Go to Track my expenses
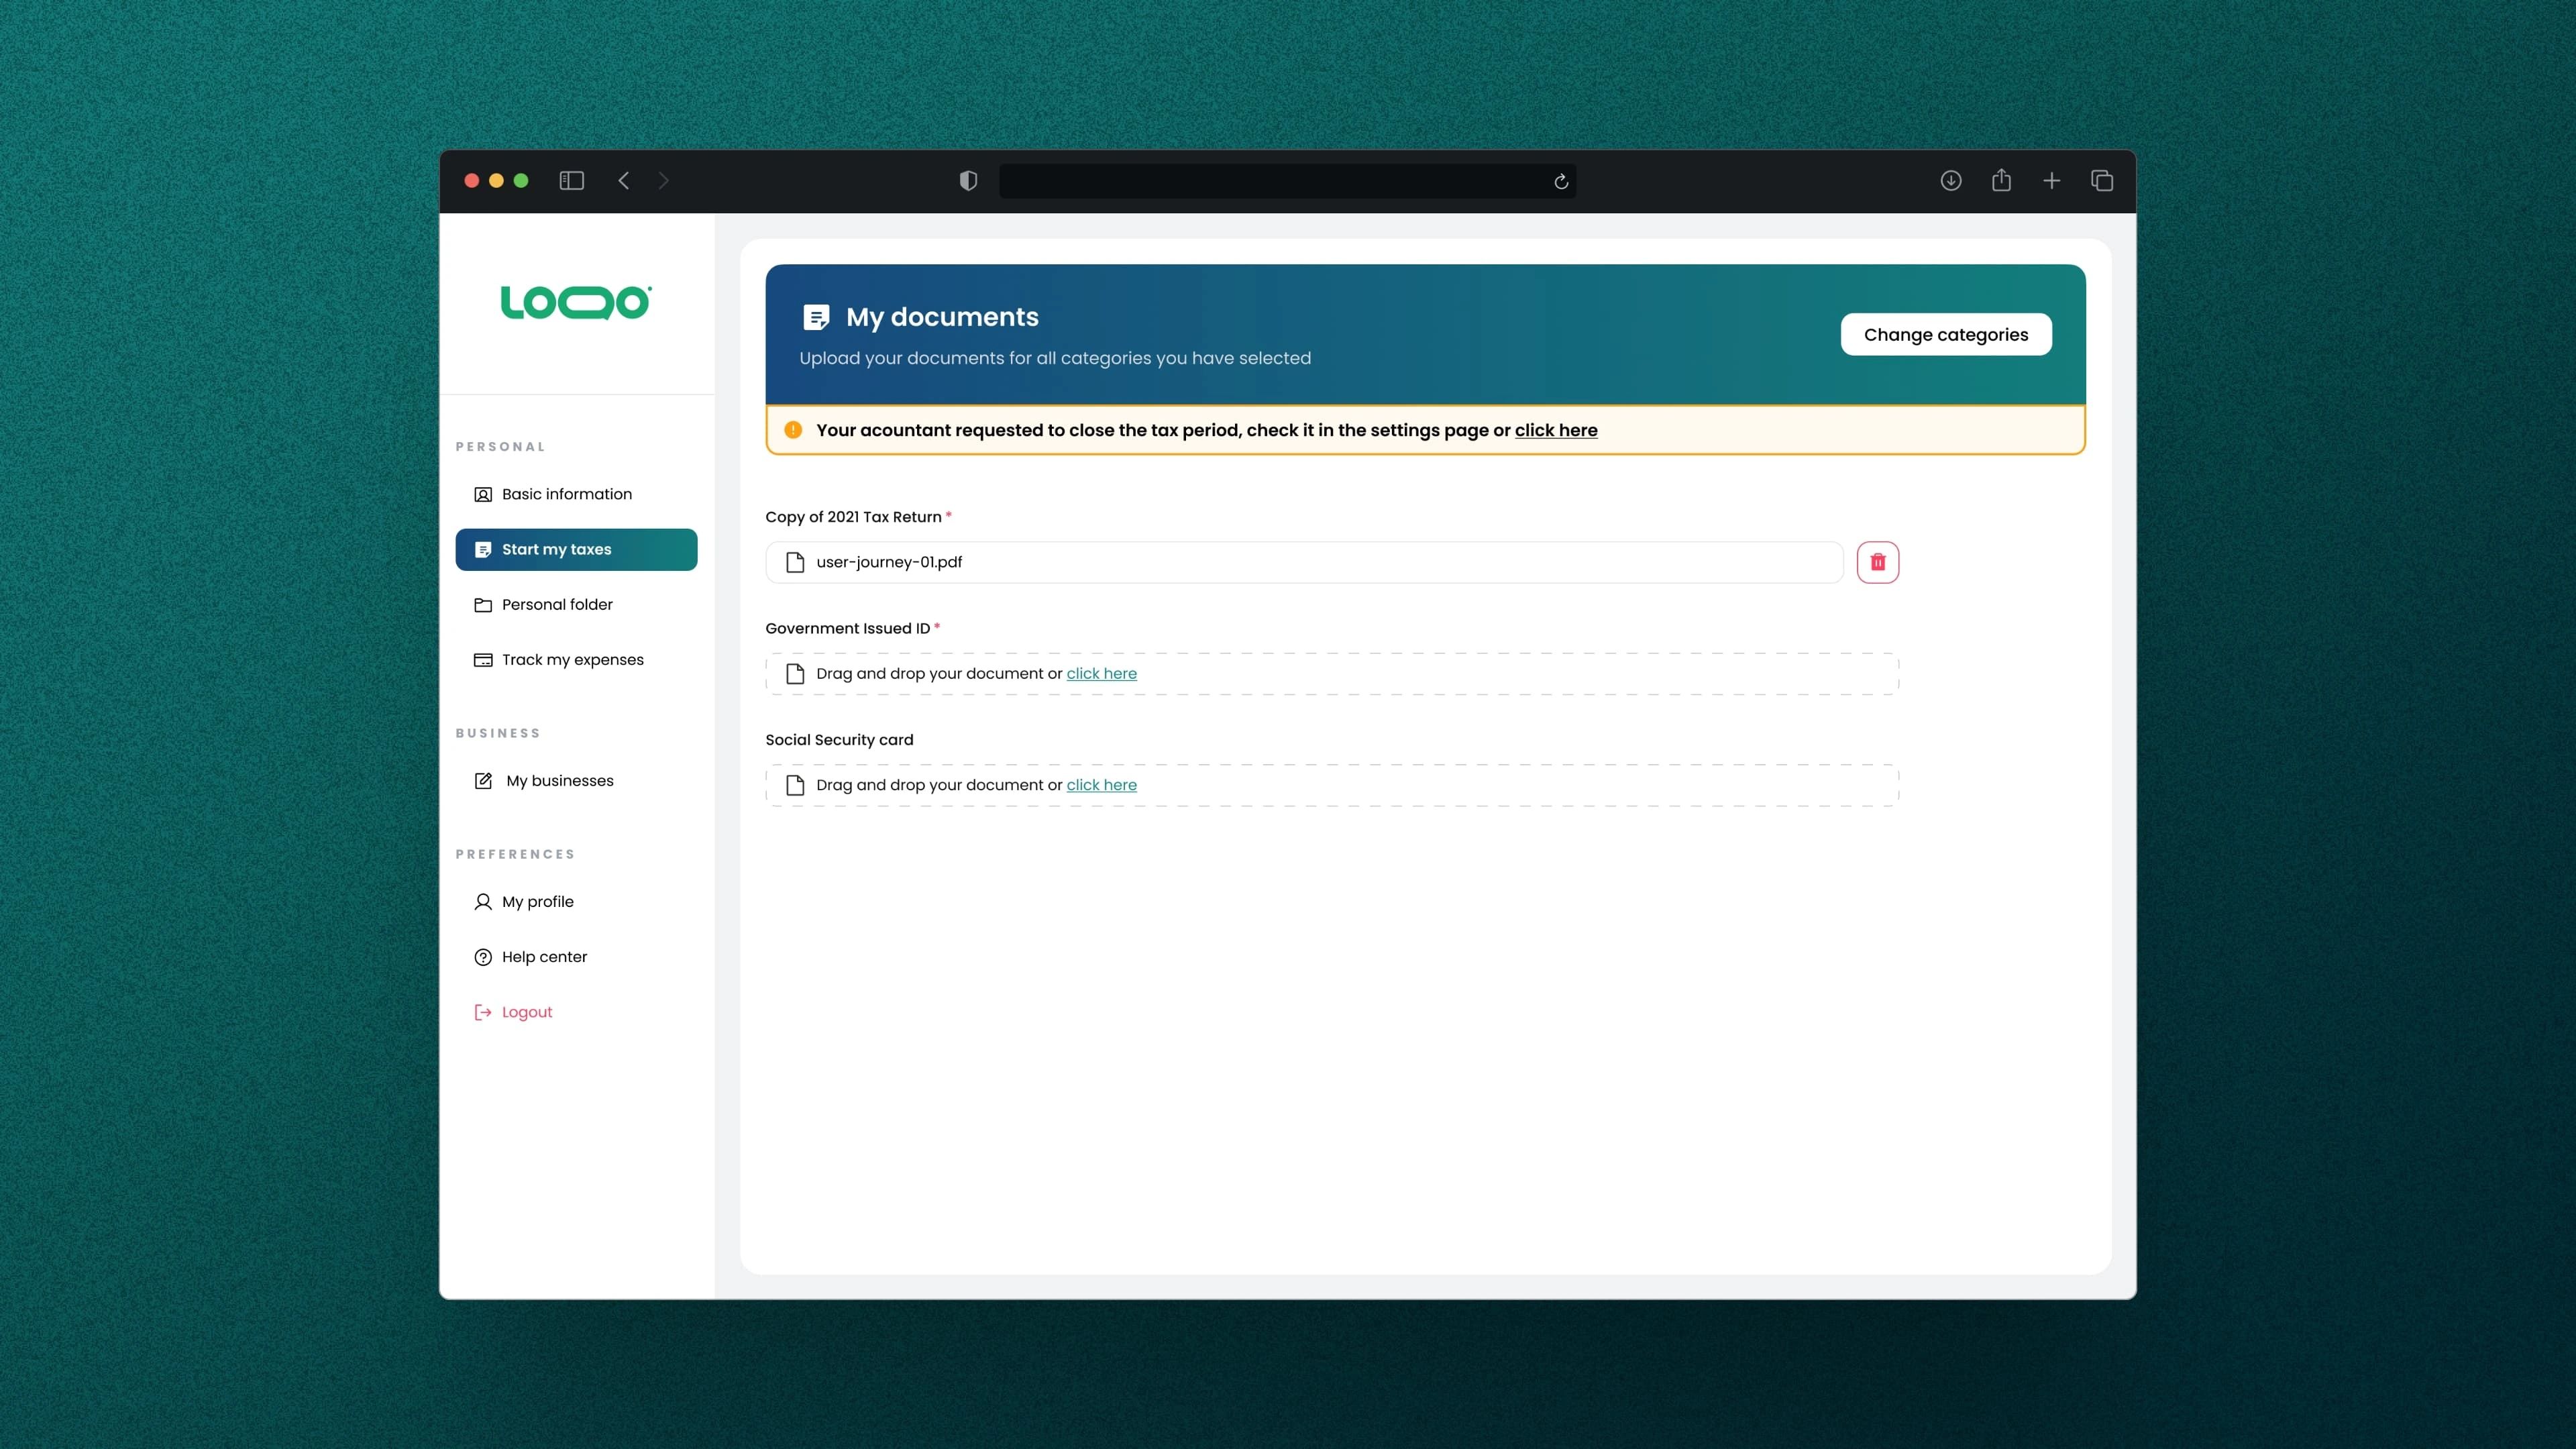The height and width of the screenshot is (1449, 2576). point(572,659)
